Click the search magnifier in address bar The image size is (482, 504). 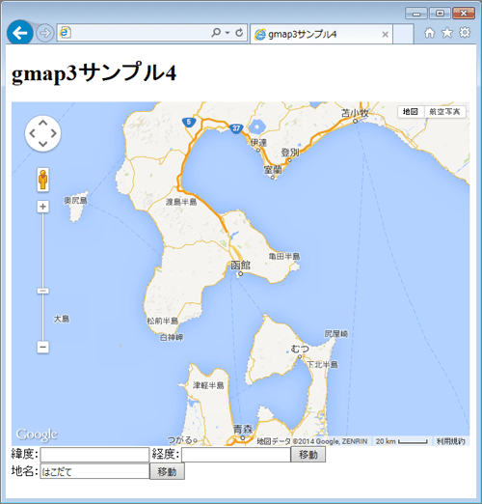(x=216, y=32)
